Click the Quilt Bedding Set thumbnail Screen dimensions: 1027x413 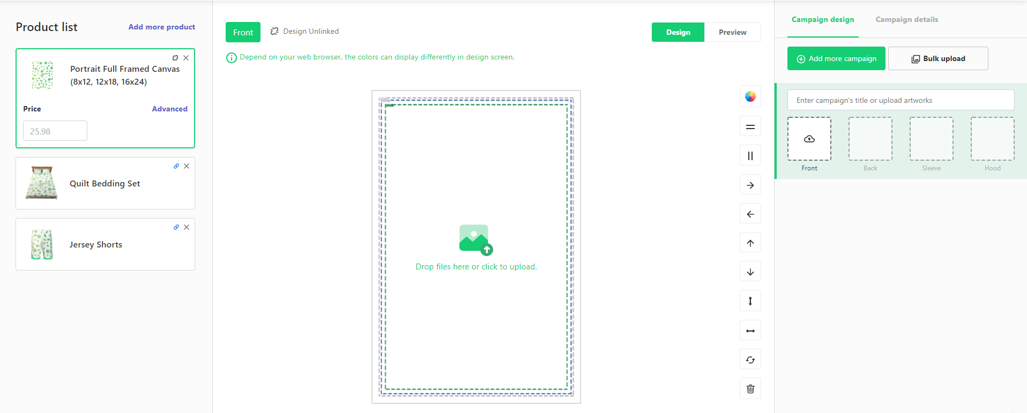click(x=42, y=183)
